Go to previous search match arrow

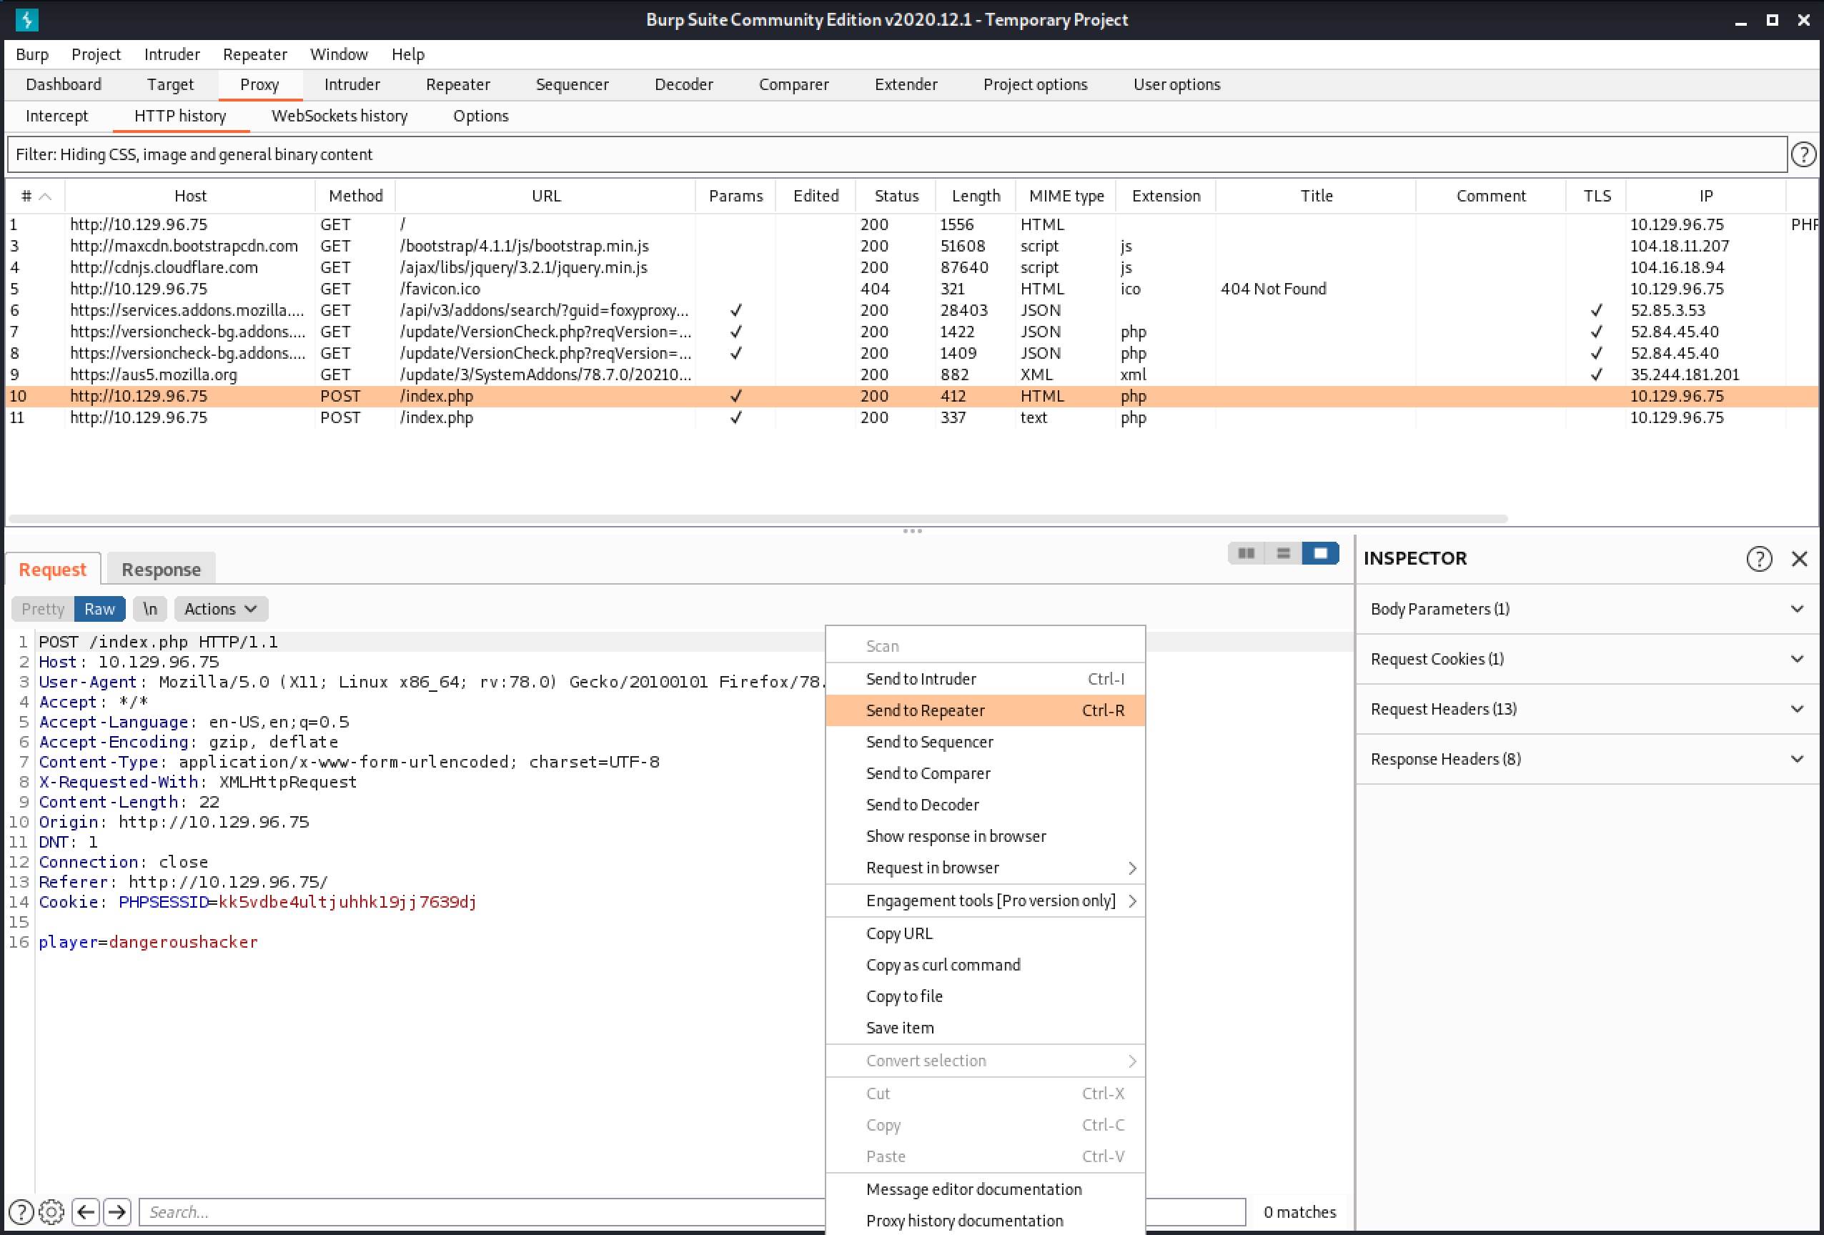[x=86, y=1212]
